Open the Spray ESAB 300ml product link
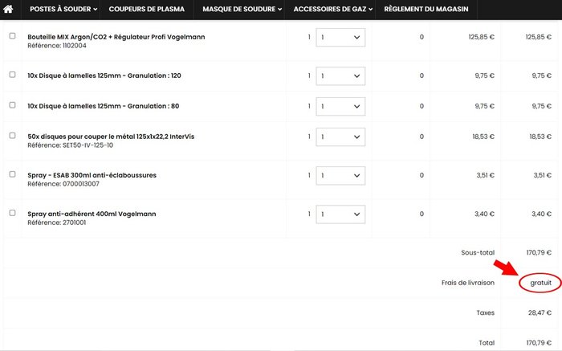562x351 pixels. [92, 175]
